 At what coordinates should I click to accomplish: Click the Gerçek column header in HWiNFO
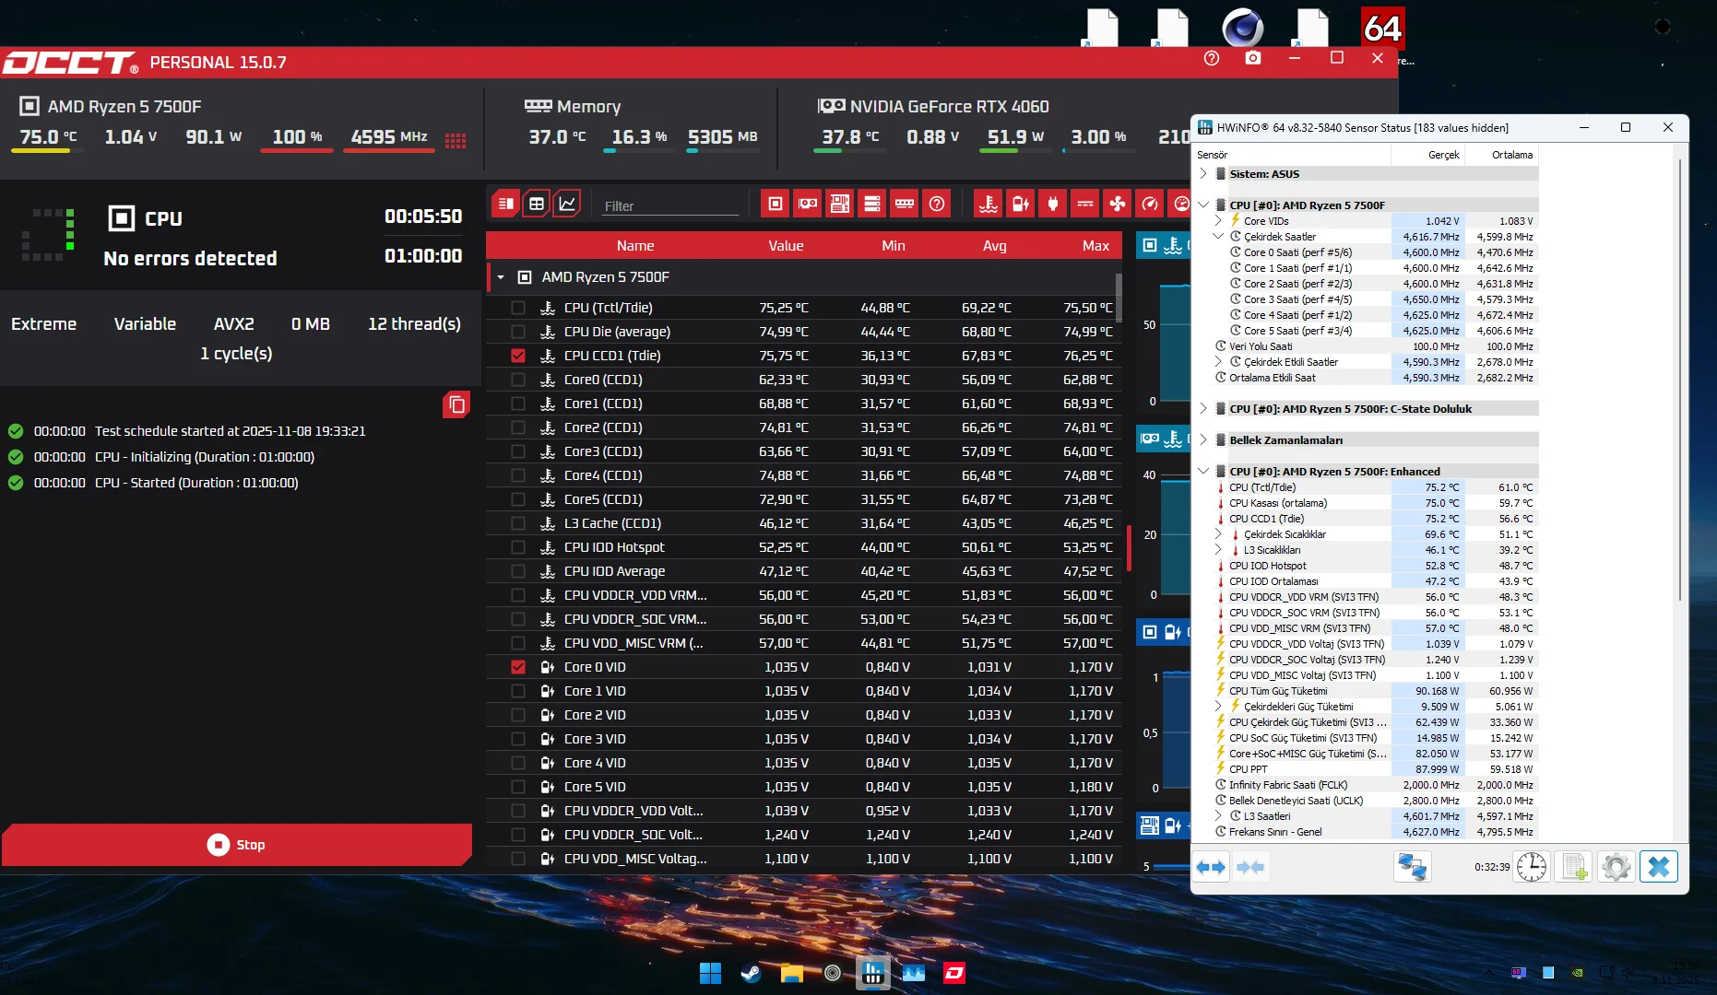[x=1427, y=155]
